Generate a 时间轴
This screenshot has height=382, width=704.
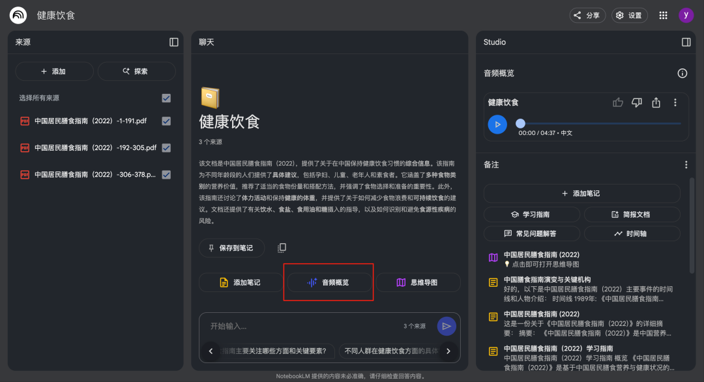click(x=632, y=233)
